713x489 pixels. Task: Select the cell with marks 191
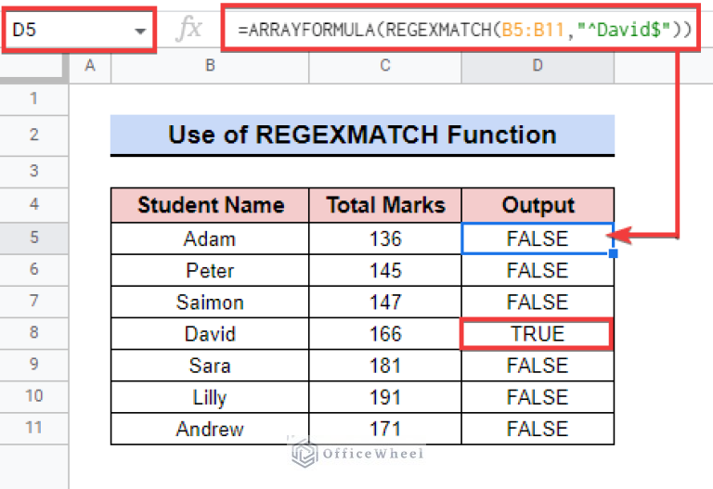(x=385, y=397)
